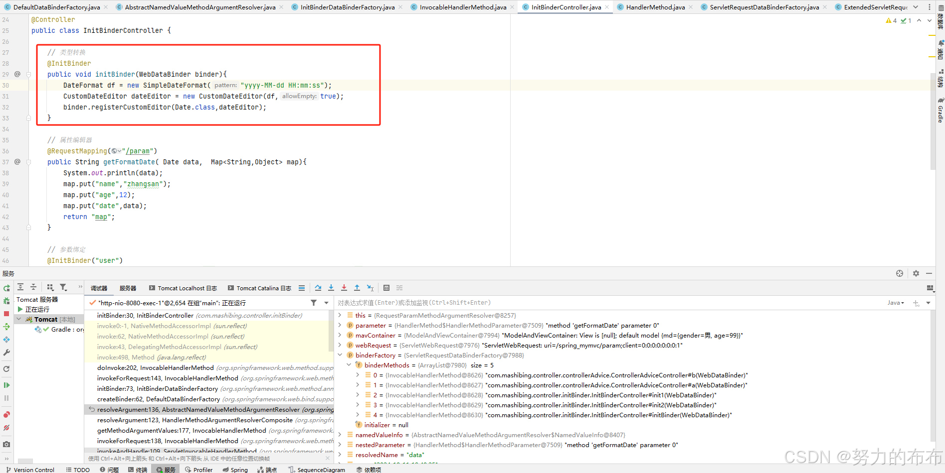Viewport: 945px width, 473px height.
Task: Open the SequenceDiagram tool window
Action: (x=317, y=470)
